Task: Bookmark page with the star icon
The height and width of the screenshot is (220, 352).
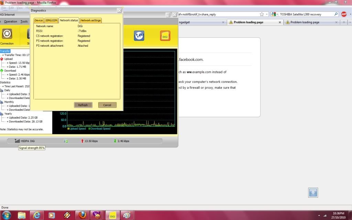Action: coord(262,14)
